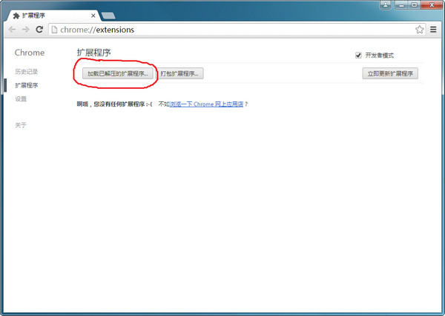Open 关于 in the sidebar
Viewport: 445px width, 316px height.
point(21,125)
